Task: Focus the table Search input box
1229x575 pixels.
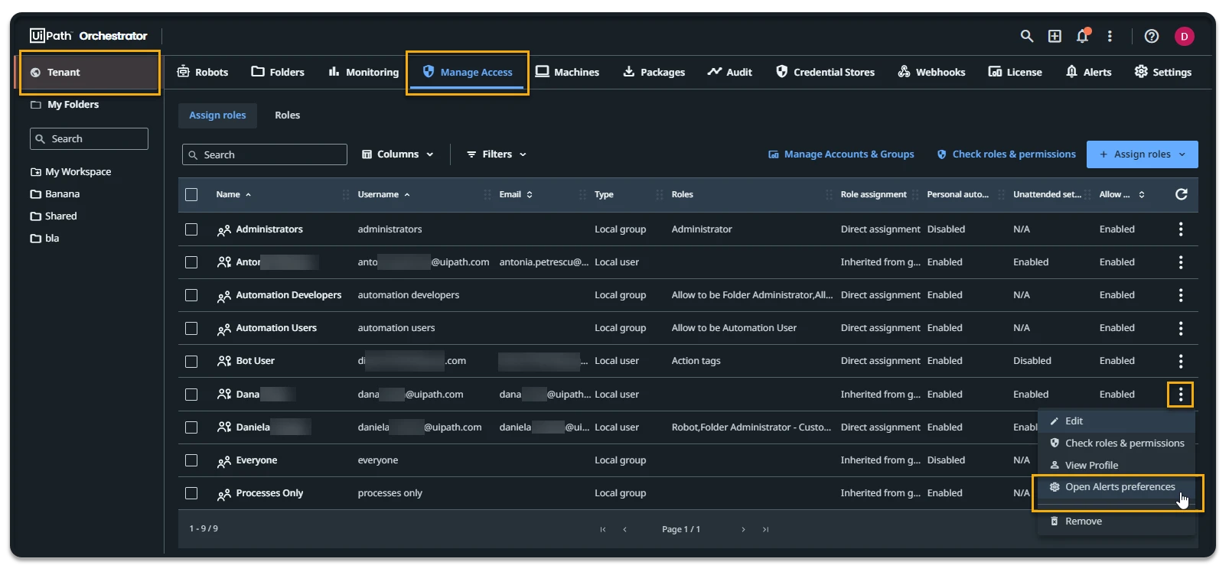Action: tap(265, 154)
